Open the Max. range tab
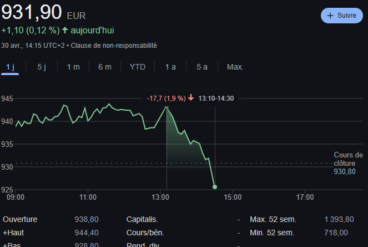This screenshot has height=247, width=368. (235, 67)
